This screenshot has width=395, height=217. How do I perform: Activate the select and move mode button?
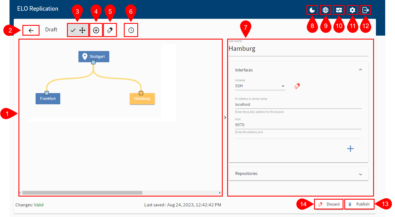pyautogui.click(x=78, y=30)
